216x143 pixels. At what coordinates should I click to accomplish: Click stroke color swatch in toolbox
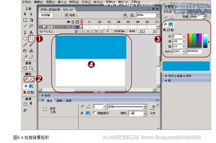(x=31, y=79)
